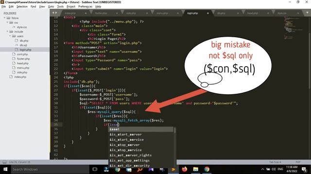The image size is (311, 174).
Task: Open head.php in the sidebar
Action: (23, 63)
